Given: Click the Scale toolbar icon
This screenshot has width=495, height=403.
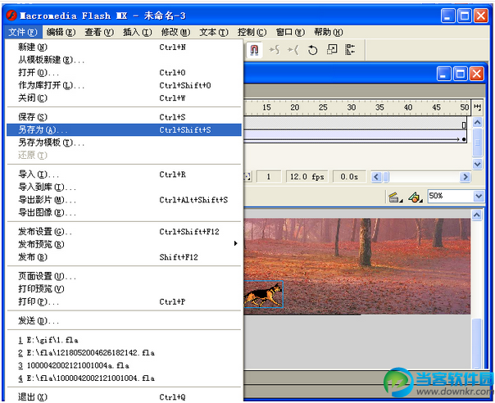Looking at the screenshot, I should [332, 49].
